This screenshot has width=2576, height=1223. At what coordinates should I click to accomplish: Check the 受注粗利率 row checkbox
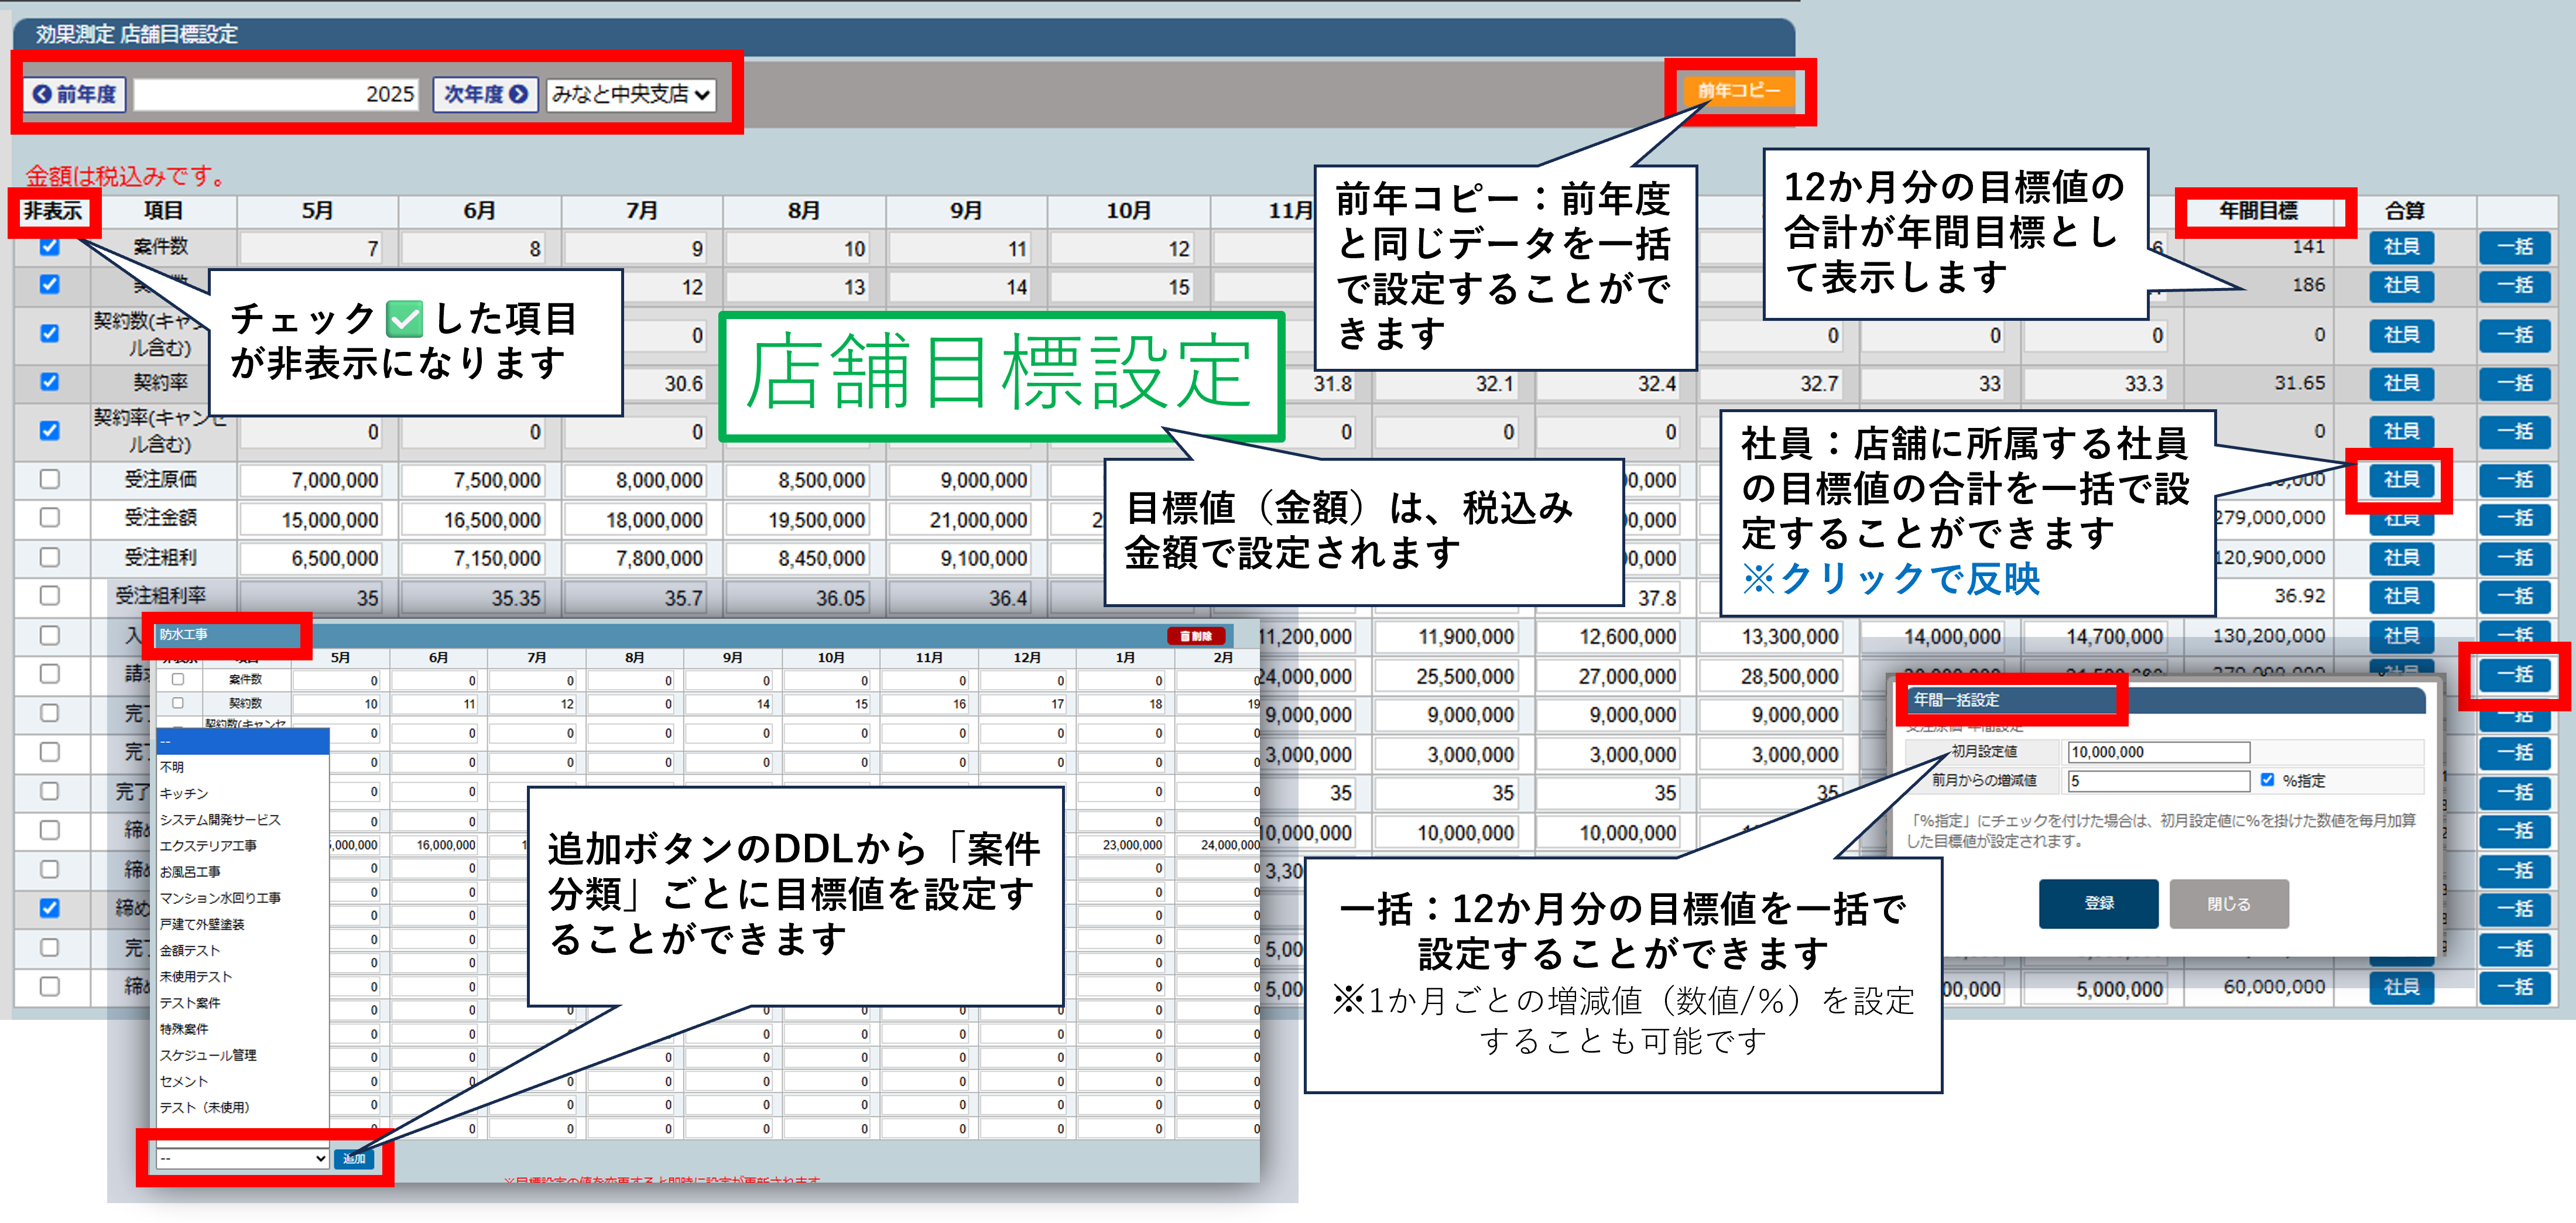[49, 596]
